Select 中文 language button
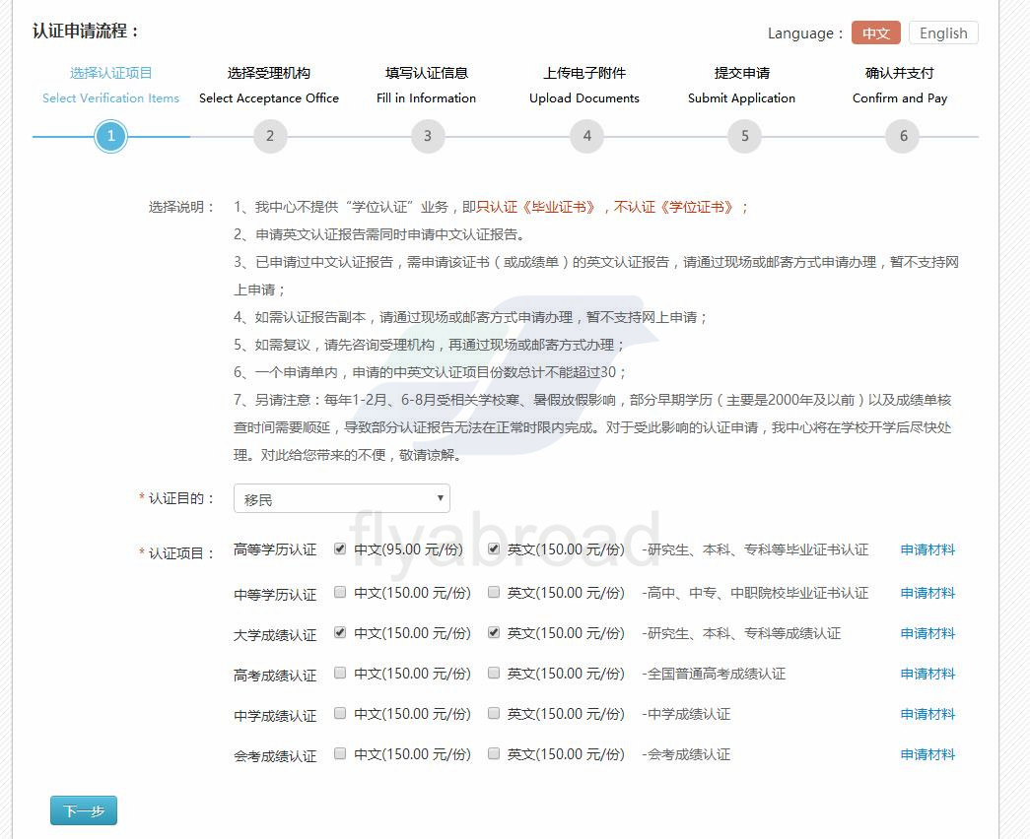 tap(875, 33)
